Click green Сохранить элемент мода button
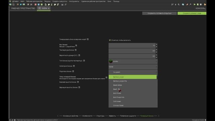 [192, 13]
